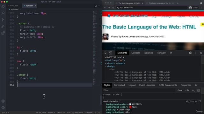
Task: Open the #f7f7f7 color swatch
Action: point(130,104)
